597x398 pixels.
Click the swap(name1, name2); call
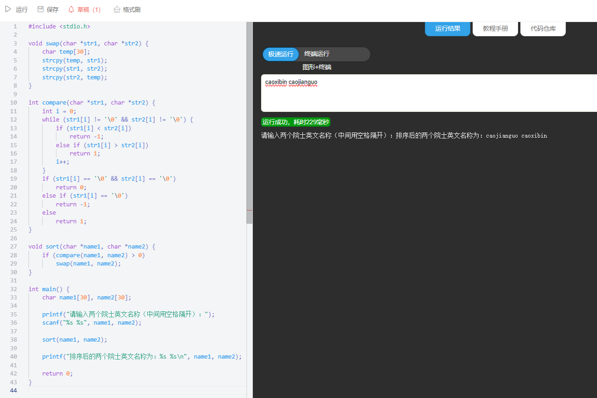89,264
